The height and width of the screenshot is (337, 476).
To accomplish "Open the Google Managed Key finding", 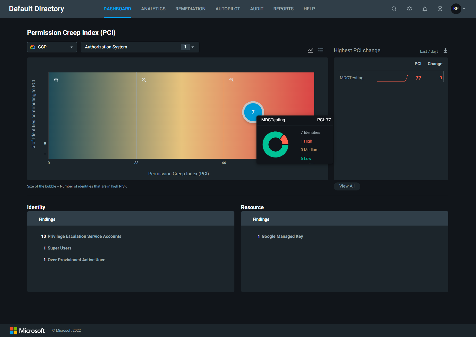I will (282, 236).
